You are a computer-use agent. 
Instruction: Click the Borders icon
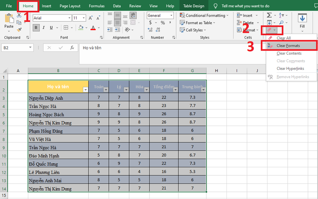[x=66, y=28]
